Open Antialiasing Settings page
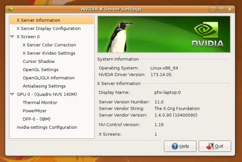Screen dimensions: 242x162 click(44, 86)
